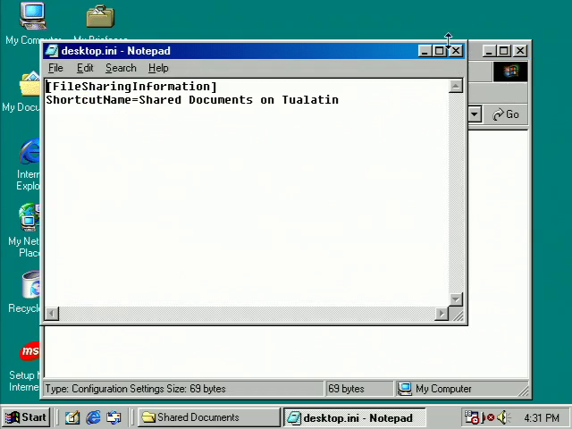This screenshot has width=572, height=429.
Task: Click Notepad window resize grip corner
Action: [458, 315]
